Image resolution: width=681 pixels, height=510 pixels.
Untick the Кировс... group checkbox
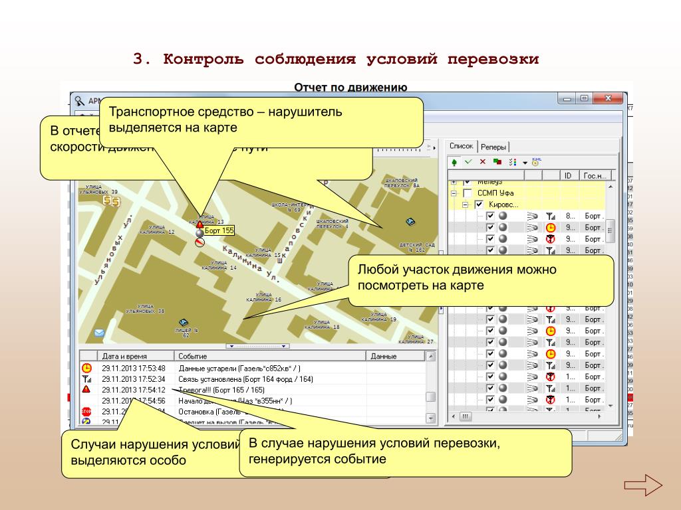tap(479, 205)
